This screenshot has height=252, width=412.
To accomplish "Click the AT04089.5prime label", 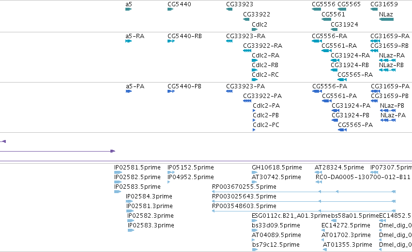I will [x=276, y=235].
